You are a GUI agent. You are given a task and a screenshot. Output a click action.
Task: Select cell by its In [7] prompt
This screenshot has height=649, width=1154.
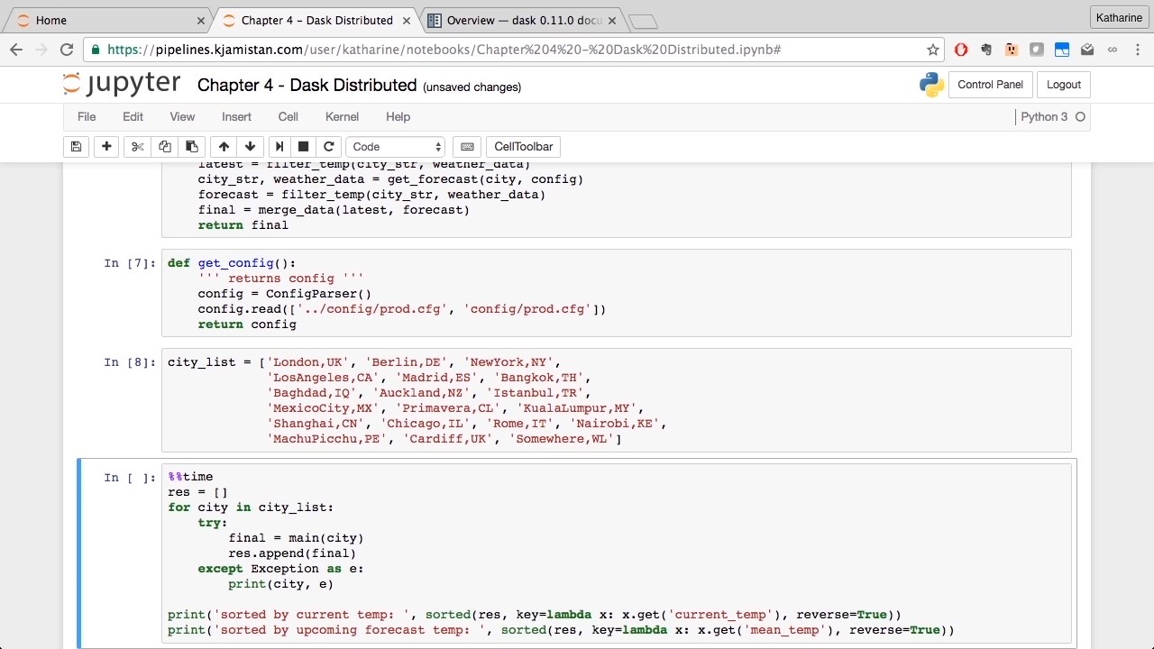point(129,263)
